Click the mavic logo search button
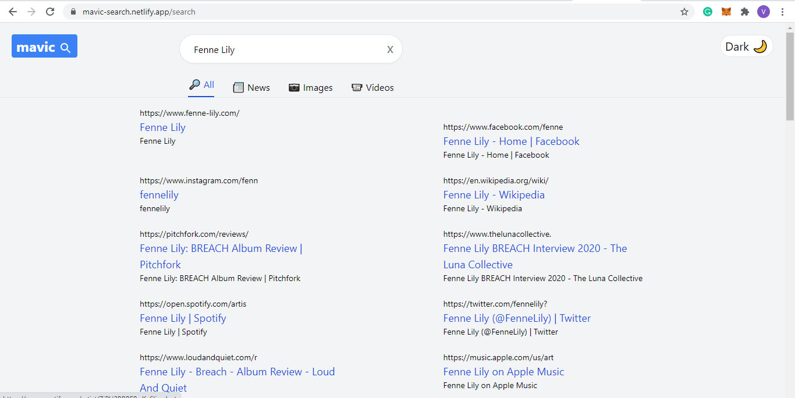Viewport: 795px width, 398px height. (x=44, y=47)
